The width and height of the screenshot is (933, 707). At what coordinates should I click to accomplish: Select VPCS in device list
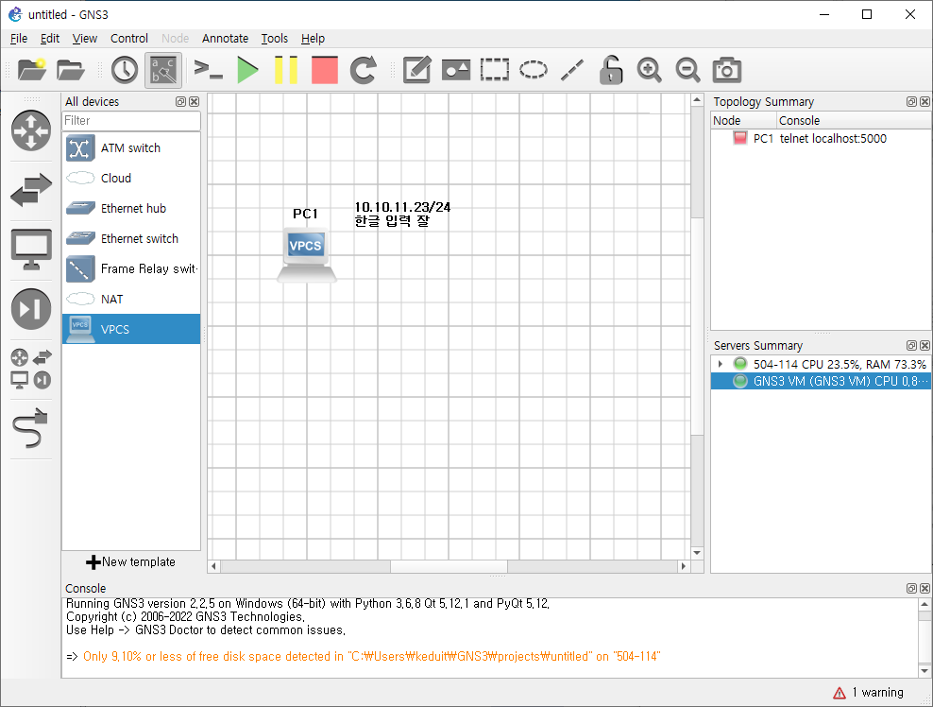(x=131, y=329)
